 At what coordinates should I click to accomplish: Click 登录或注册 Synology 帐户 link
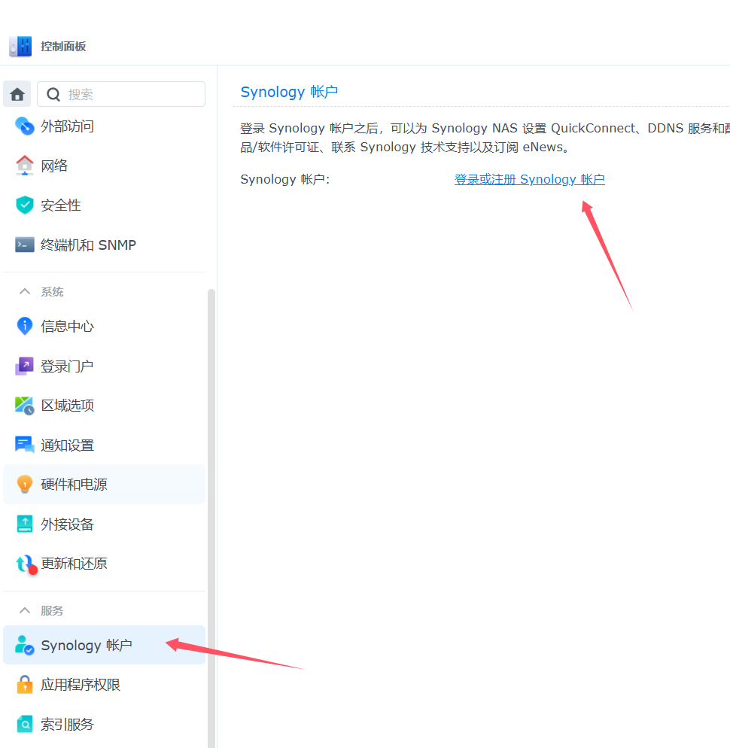coord(529,179)
